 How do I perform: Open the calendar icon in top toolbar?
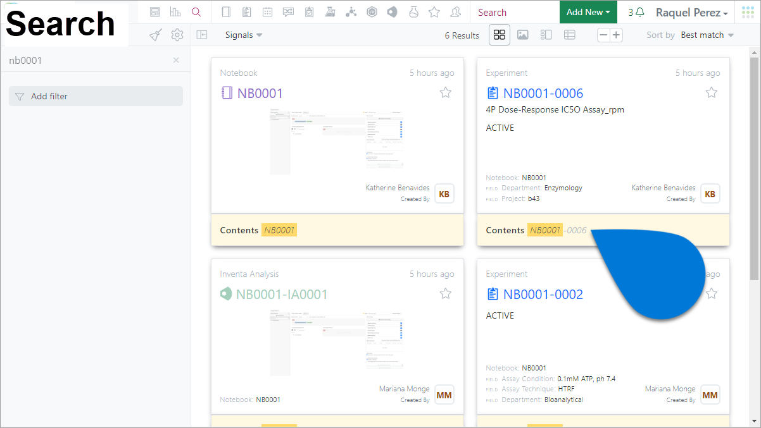pos(268,12)
